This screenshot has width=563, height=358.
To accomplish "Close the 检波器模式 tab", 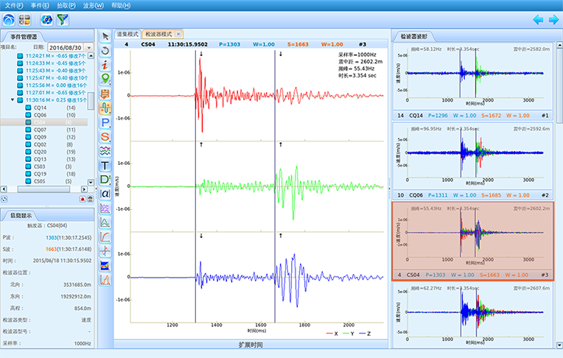I will tap(178, 35).
